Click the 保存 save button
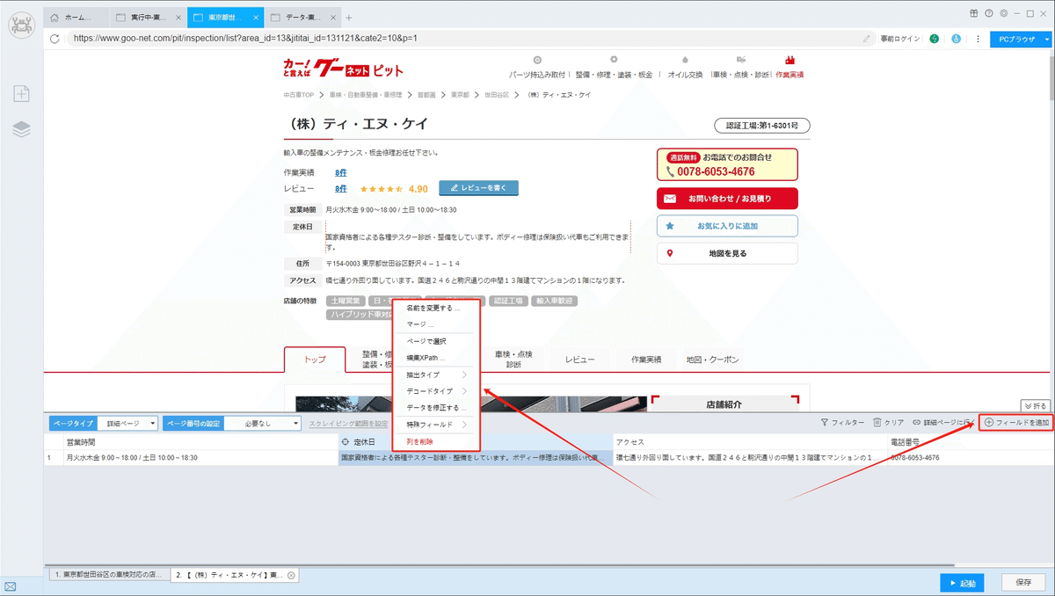The image size is (1055, 596). (x=1022, y=583)
